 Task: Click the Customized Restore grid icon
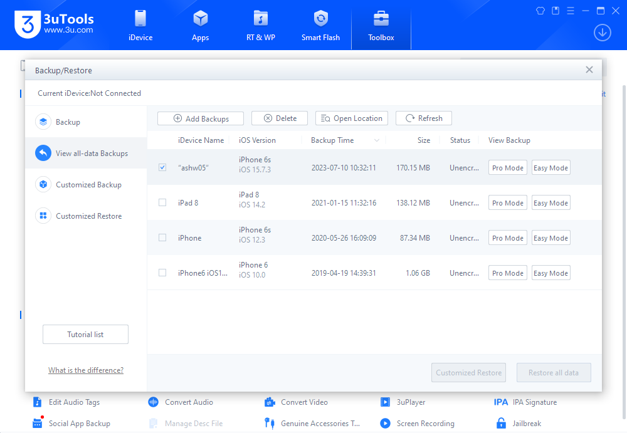coord(43,216)
